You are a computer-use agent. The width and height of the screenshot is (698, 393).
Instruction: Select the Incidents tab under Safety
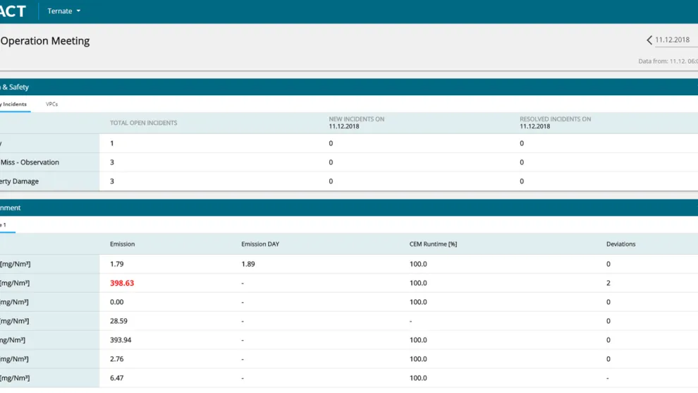click(x=13, y=104)
